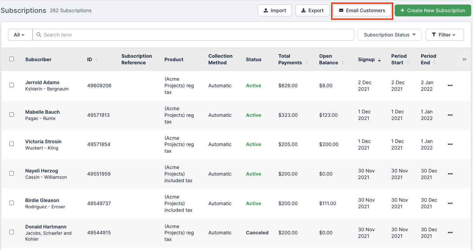Expand the Filter dropdown

tap(444, 35)
